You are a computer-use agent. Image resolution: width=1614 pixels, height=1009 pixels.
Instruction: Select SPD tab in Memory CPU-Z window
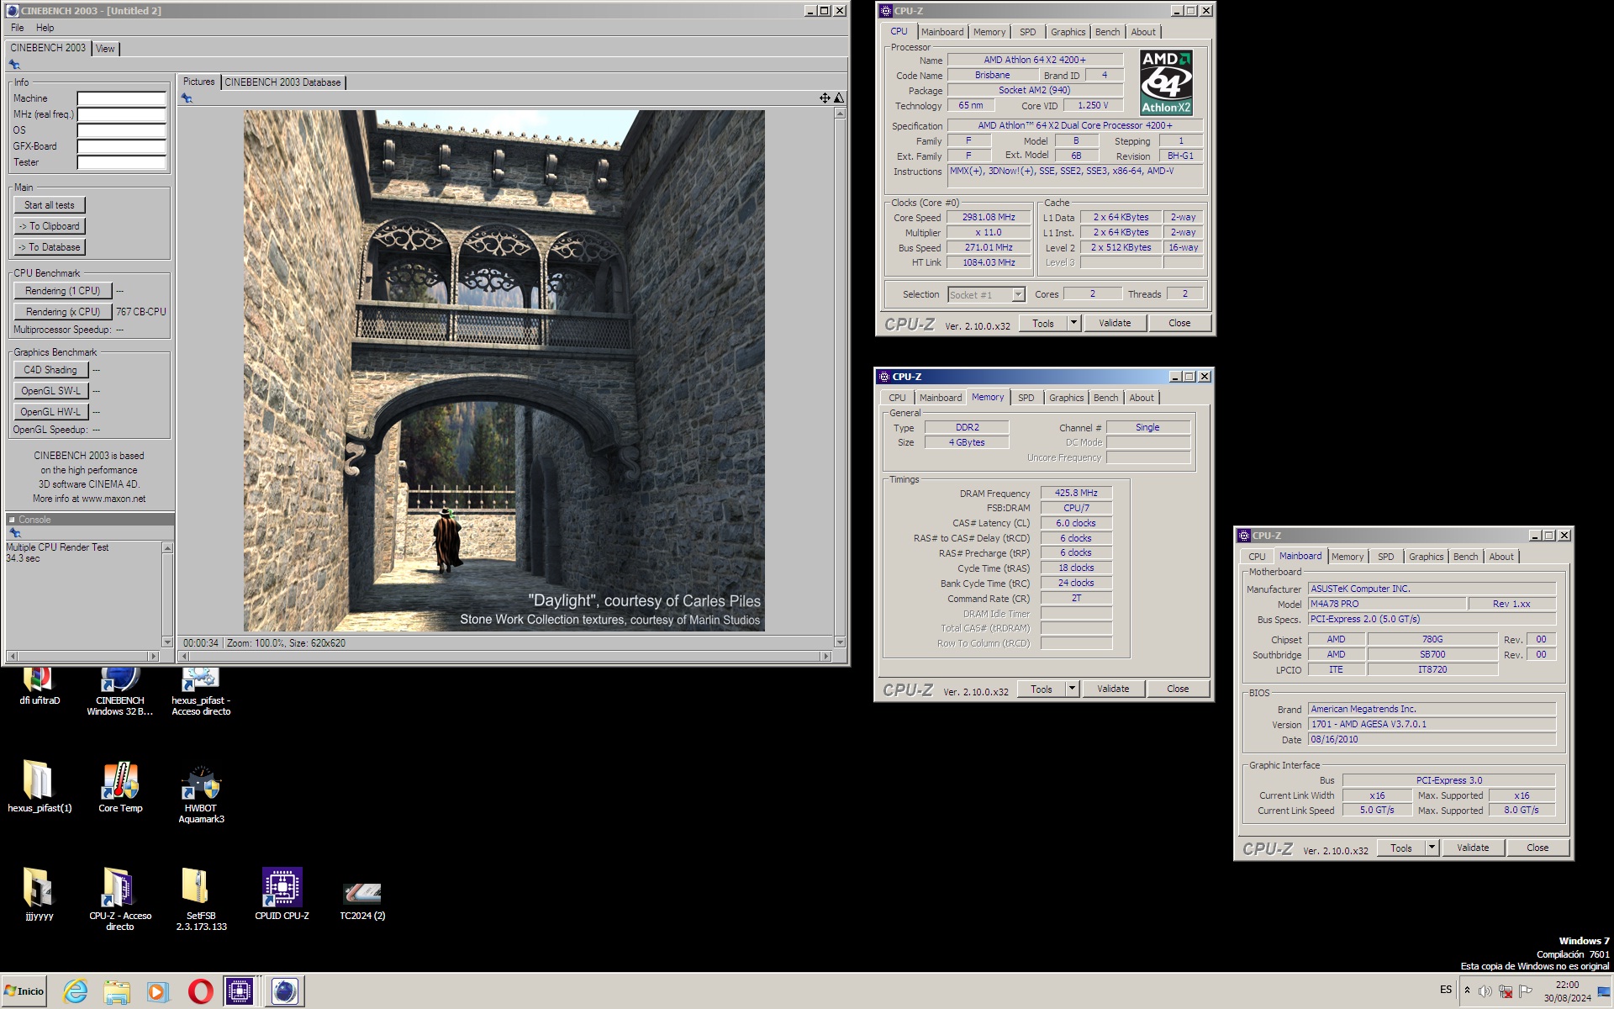[x=1026, y=398]
